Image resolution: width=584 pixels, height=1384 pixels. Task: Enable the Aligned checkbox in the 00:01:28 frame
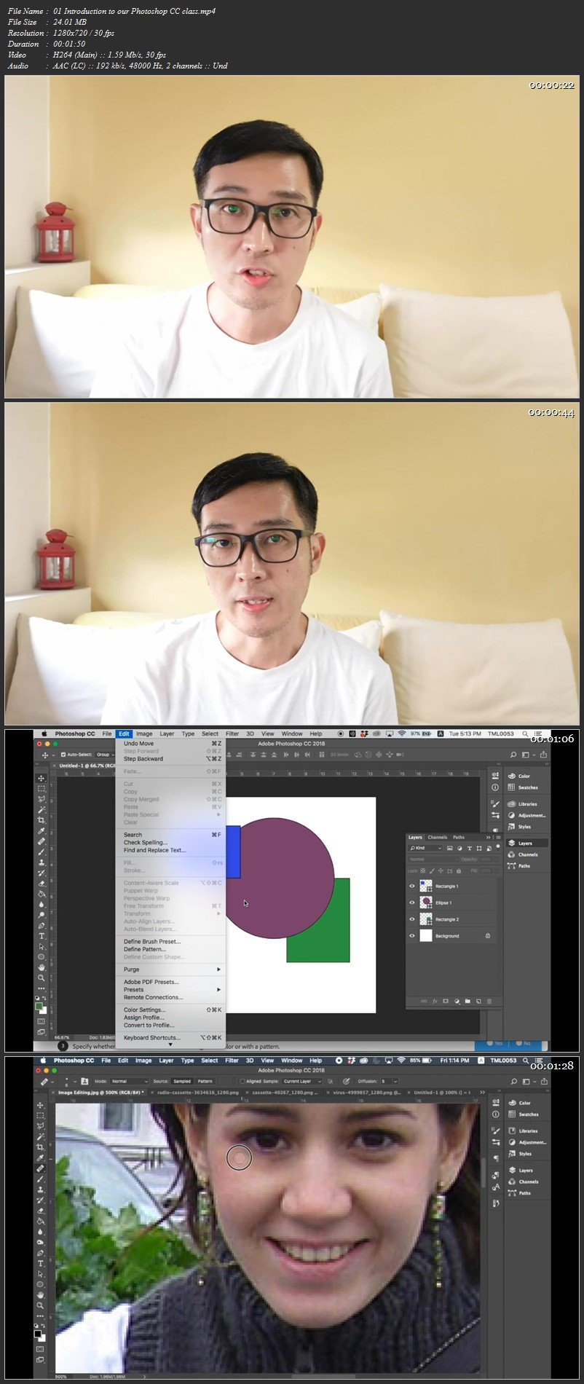242,1081
